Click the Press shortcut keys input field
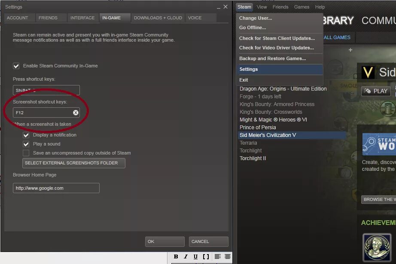 [x=46, y=90]
